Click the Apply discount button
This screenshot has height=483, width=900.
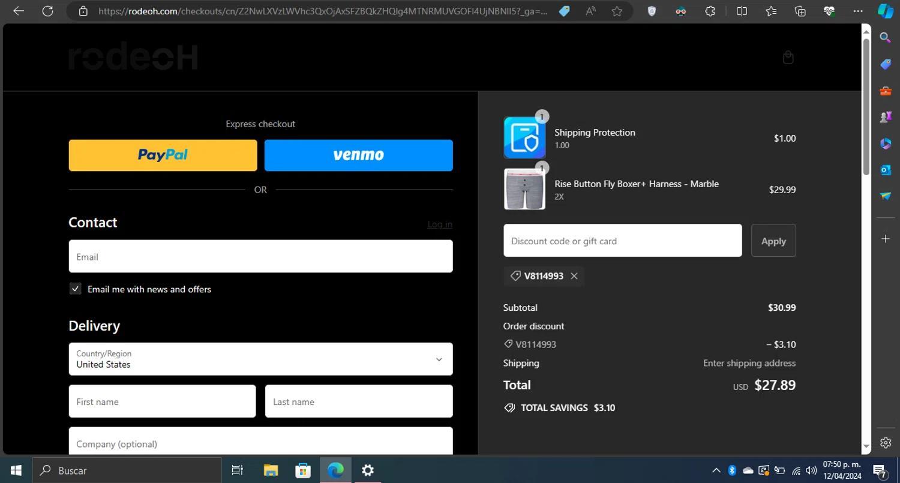tap(773, 241)
